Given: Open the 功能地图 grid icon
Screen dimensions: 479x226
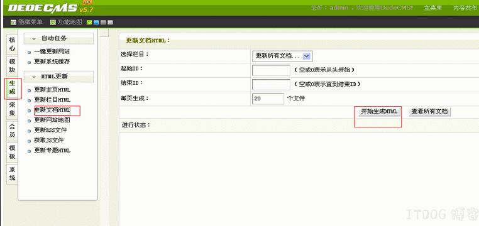Looking at the screenshot, I should (x=53, y=22).
